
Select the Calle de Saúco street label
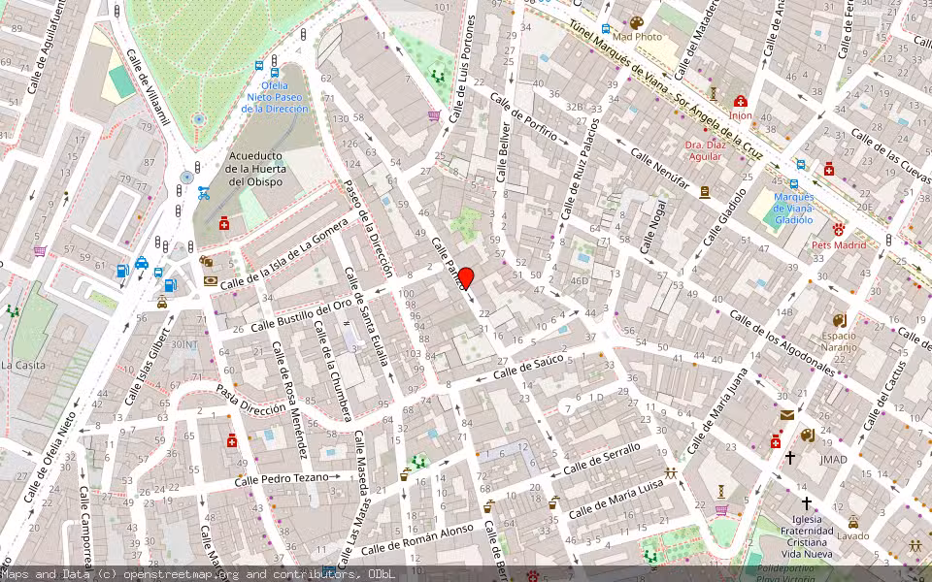(x=528, y=367)
